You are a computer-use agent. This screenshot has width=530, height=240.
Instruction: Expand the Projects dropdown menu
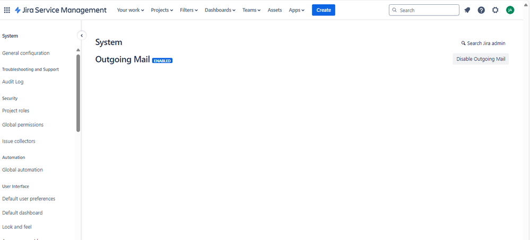(162, 10)
